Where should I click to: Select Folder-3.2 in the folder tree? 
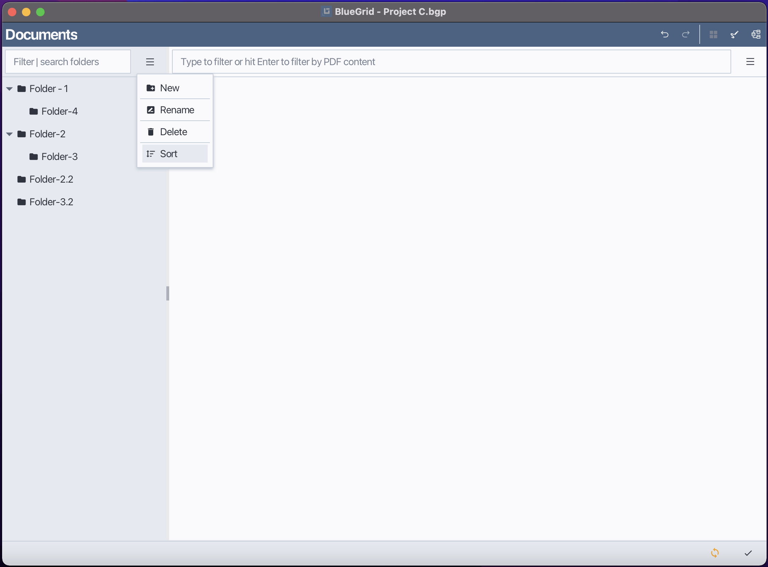(x=51, y=202)
